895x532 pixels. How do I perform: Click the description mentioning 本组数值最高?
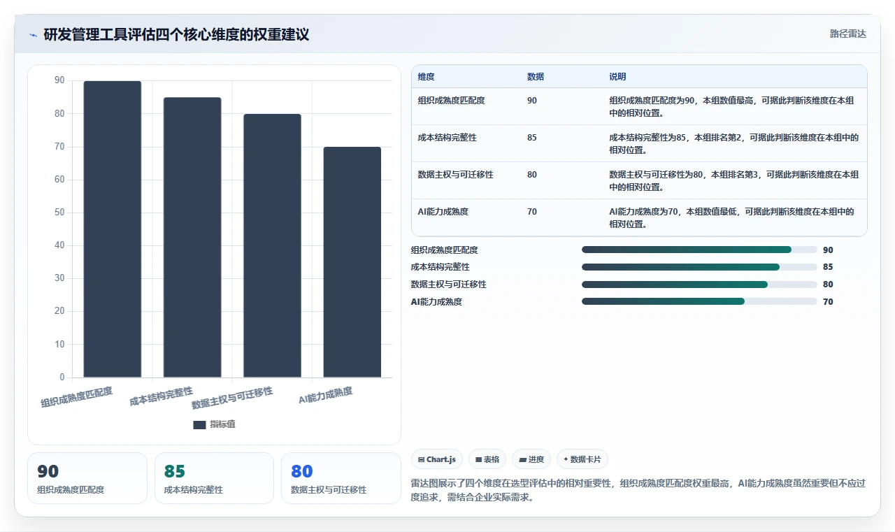731,106
